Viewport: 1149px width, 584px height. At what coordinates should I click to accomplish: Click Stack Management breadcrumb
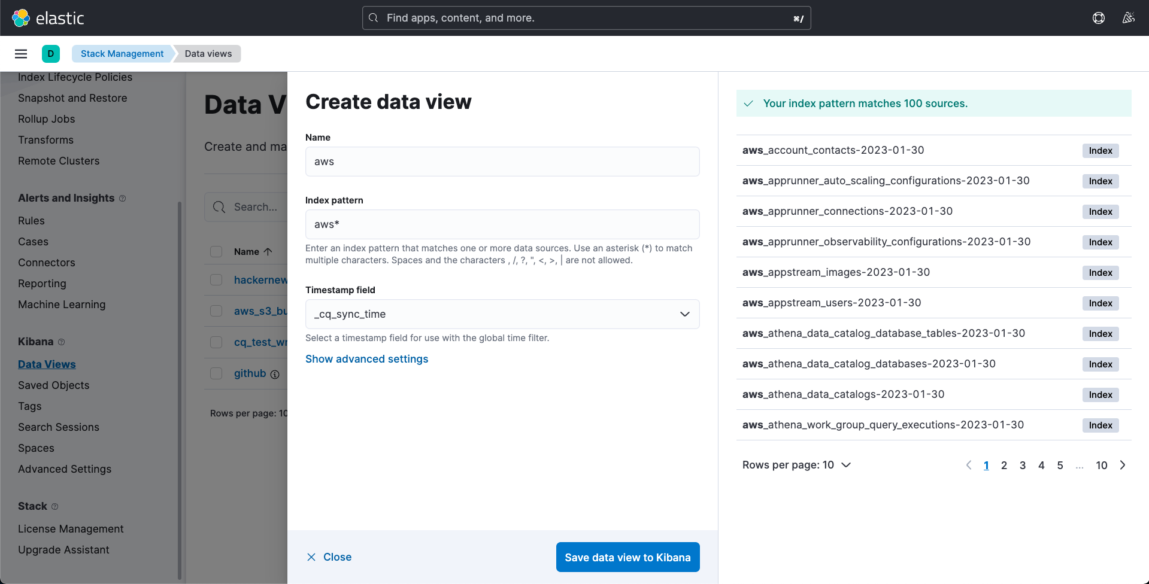point(122,54)
